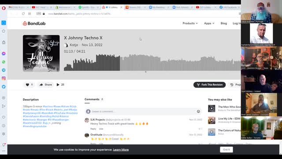Switch to the My Meetings Zoom tab

[159, 8]
